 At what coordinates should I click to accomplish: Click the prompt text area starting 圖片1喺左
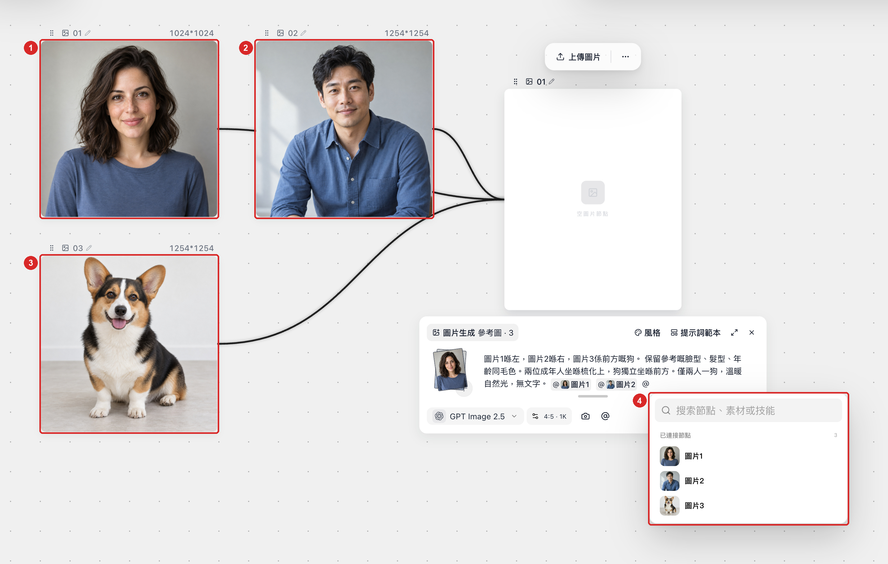pyautogui.click(x=613, y=371)
